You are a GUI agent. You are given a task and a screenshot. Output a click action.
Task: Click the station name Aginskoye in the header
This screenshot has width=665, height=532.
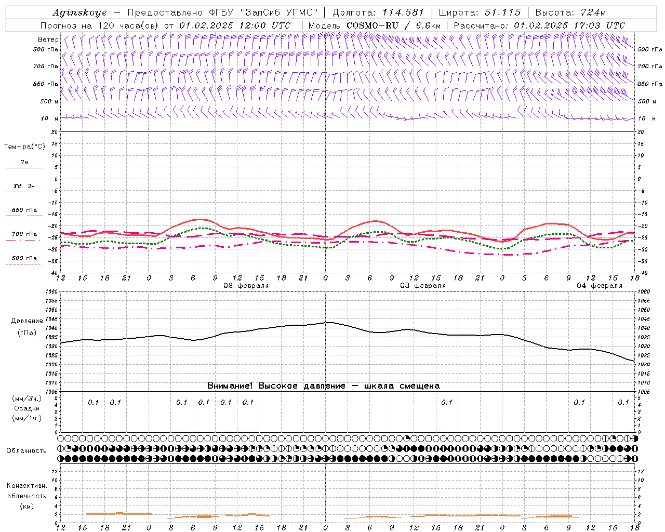point(79,12)
